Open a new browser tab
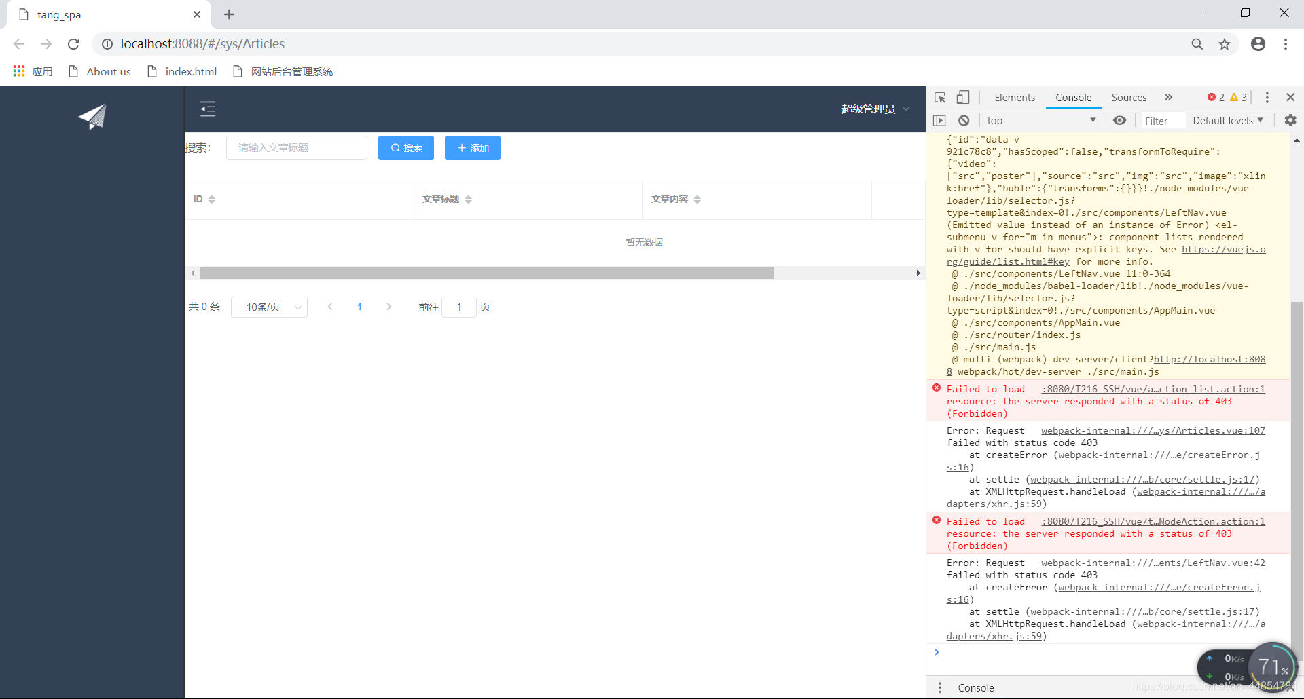The width and height of the screenshot is (1304, 699). coord(229,14)
